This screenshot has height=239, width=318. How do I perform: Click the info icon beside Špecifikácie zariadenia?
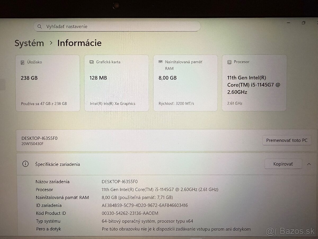click(25, 164)
